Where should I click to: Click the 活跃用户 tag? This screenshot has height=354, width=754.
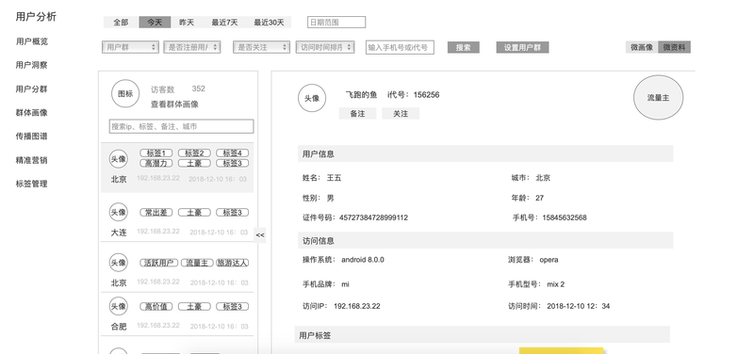158,263
